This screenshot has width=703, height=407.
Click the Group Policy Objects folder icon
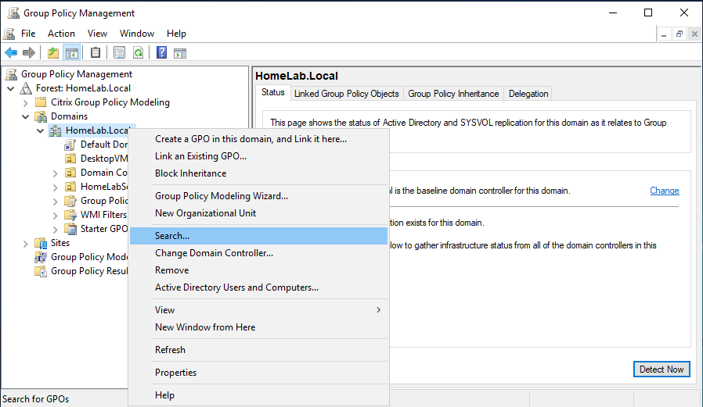(x=70, y=201)
